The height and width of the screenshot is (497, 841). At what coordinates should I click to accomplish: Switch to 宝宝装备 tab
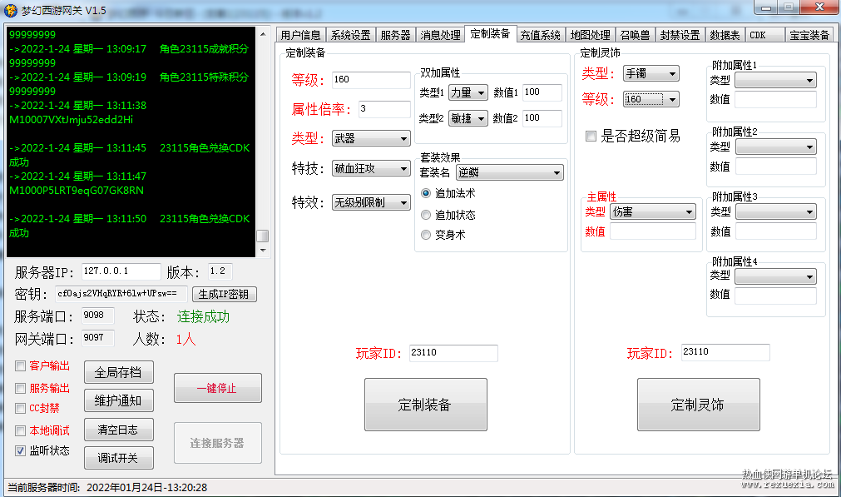pyautogui.click(x=810, y=35)
